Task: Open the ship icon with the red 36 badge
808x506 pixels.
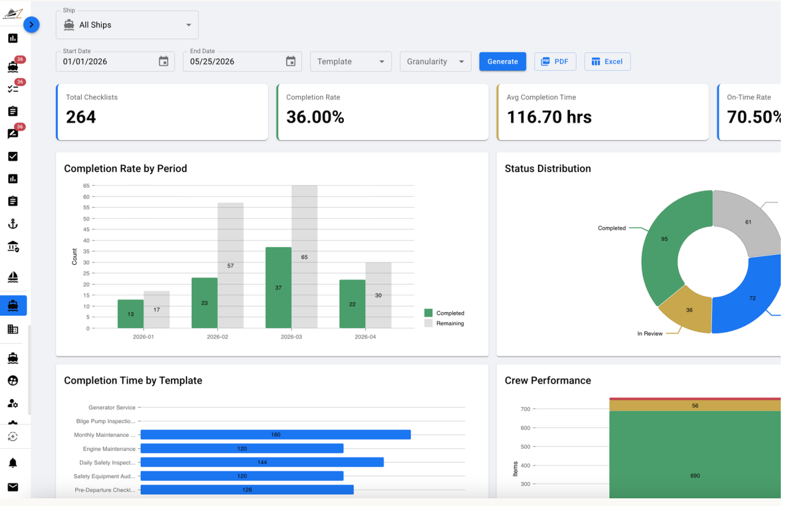Action: 13,66
